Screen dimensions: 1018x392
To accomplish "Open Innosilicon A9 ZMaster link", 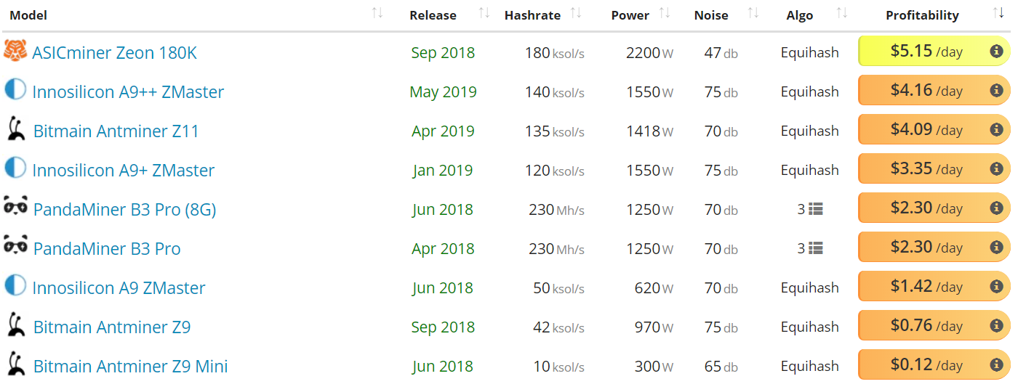I will (119, 287).
